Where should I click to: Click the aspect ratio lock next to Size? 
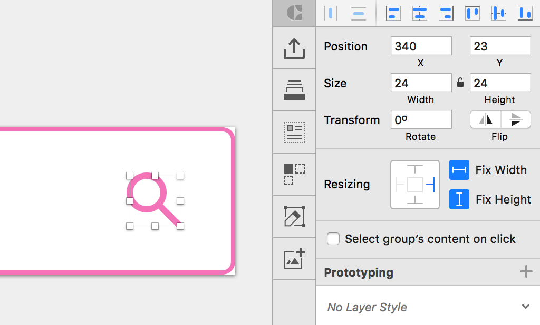coord(460,83)
